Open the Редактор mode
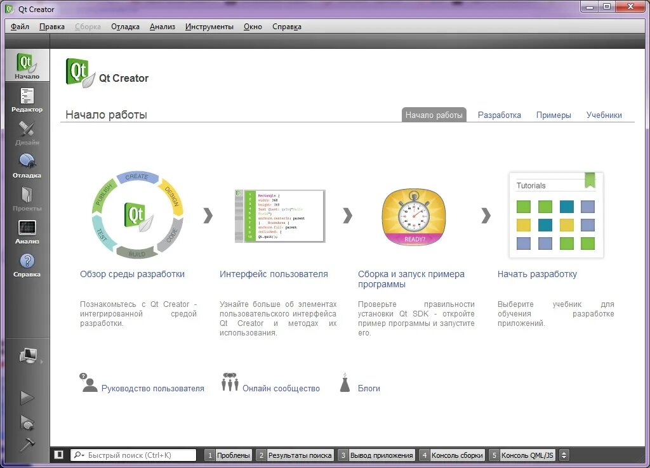Image resolution: width=650 pixels, height=468 pixels. (x=27, y=100)
